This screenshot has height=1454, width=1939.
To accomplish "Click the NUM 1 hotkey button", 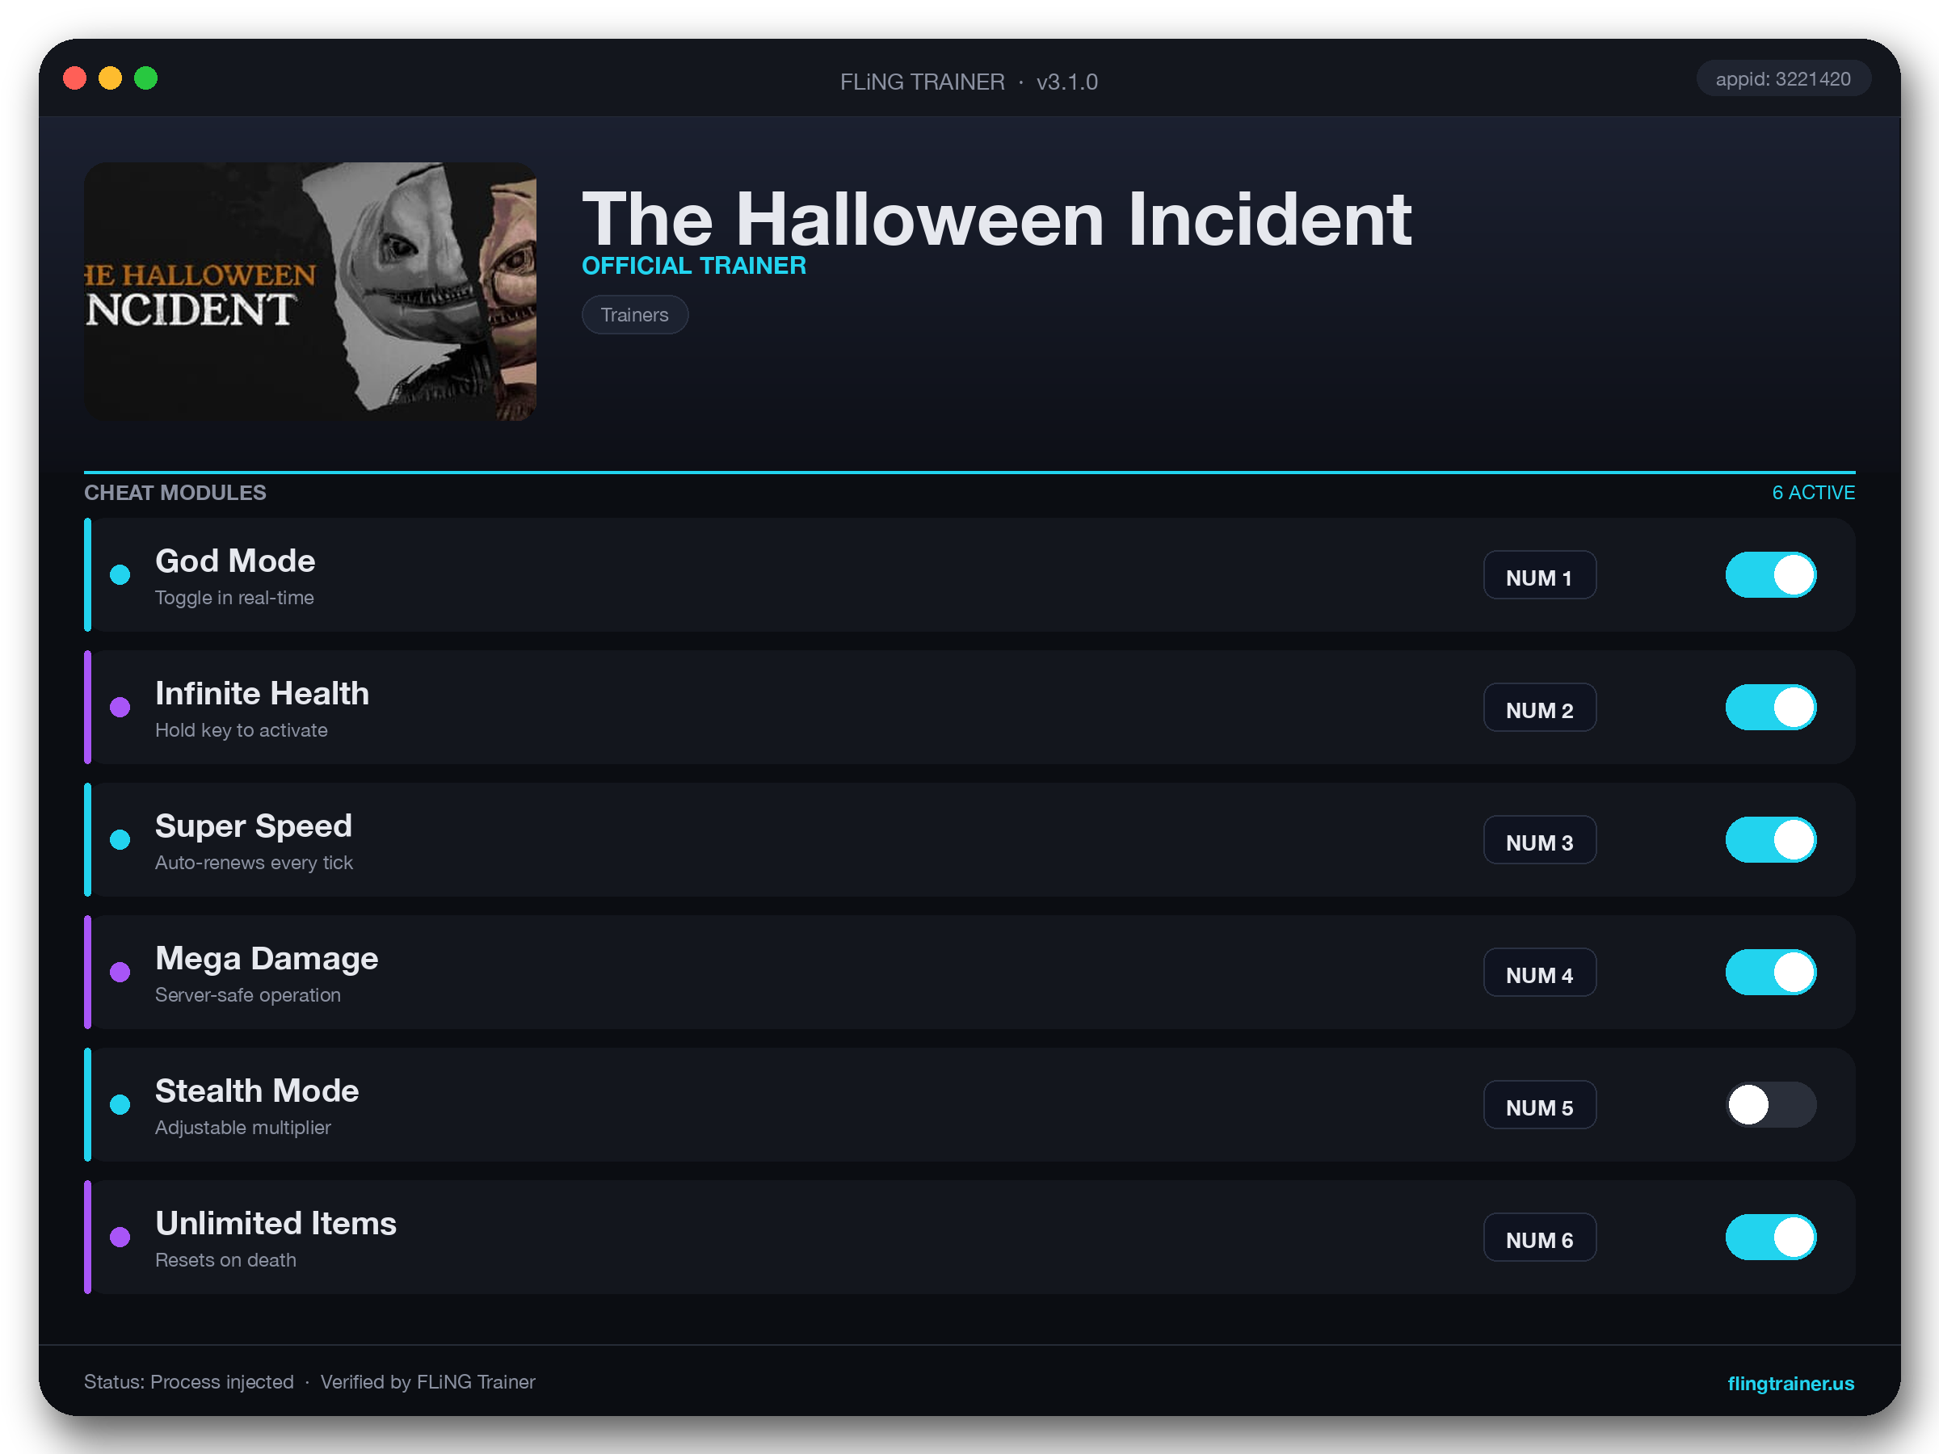I will tap(1539, 575).
